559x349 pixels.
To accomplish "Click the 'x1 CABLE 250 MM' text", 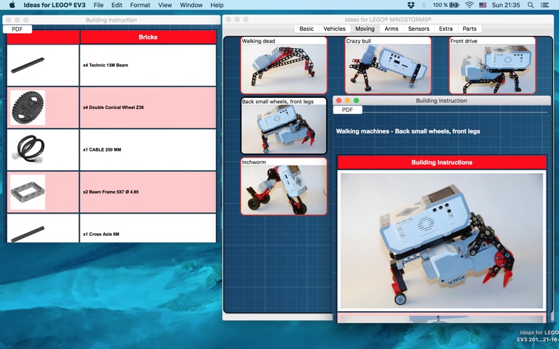I will [x=102, y=149].
